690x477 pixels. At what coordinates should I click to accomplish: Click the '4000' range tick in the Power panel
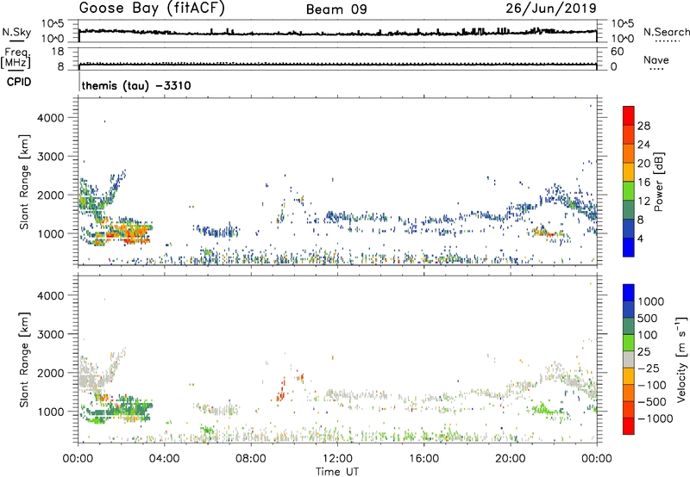(50, 118)
